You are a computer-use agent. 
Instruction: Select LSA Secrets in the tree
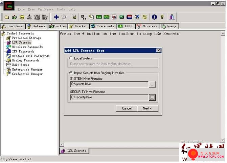tap(21, 43)
